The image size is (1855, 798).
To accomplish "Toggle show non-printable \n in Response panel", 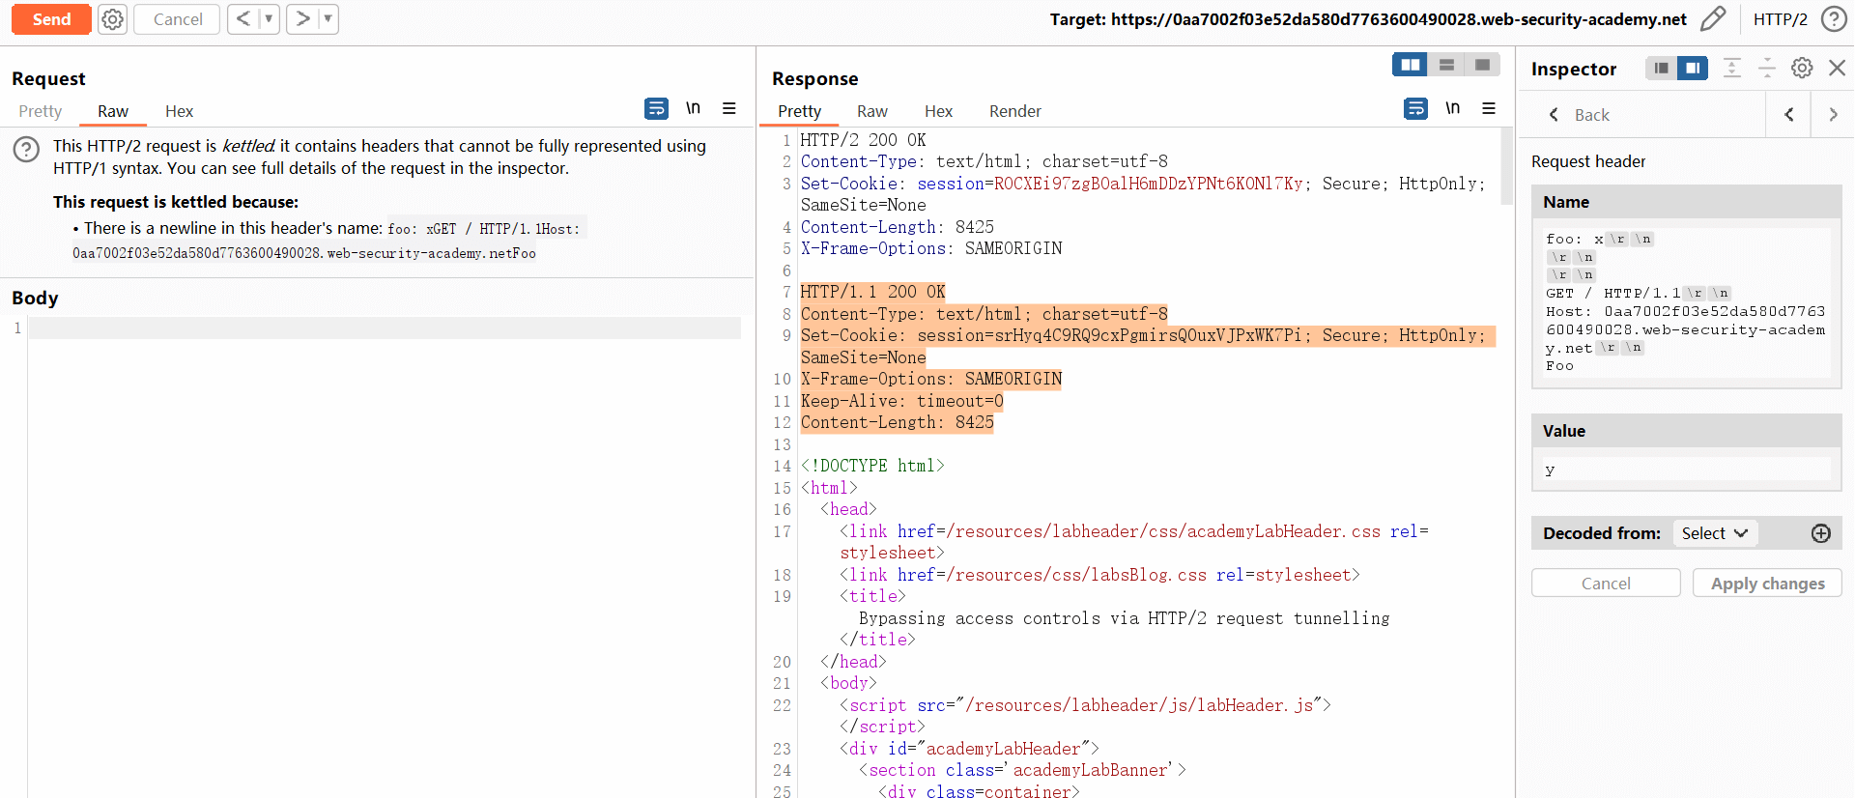I will click(1452, 108).
